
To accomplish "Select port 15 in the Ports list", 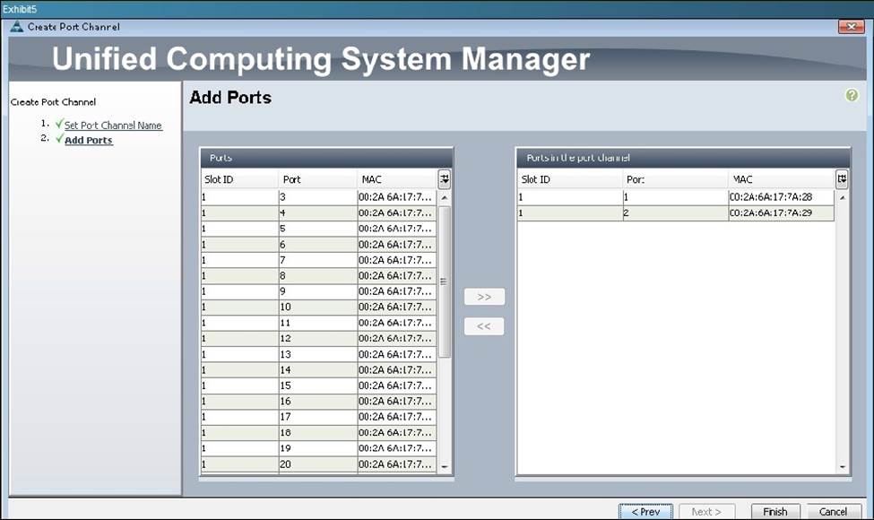I will click(x=319, y=386).
